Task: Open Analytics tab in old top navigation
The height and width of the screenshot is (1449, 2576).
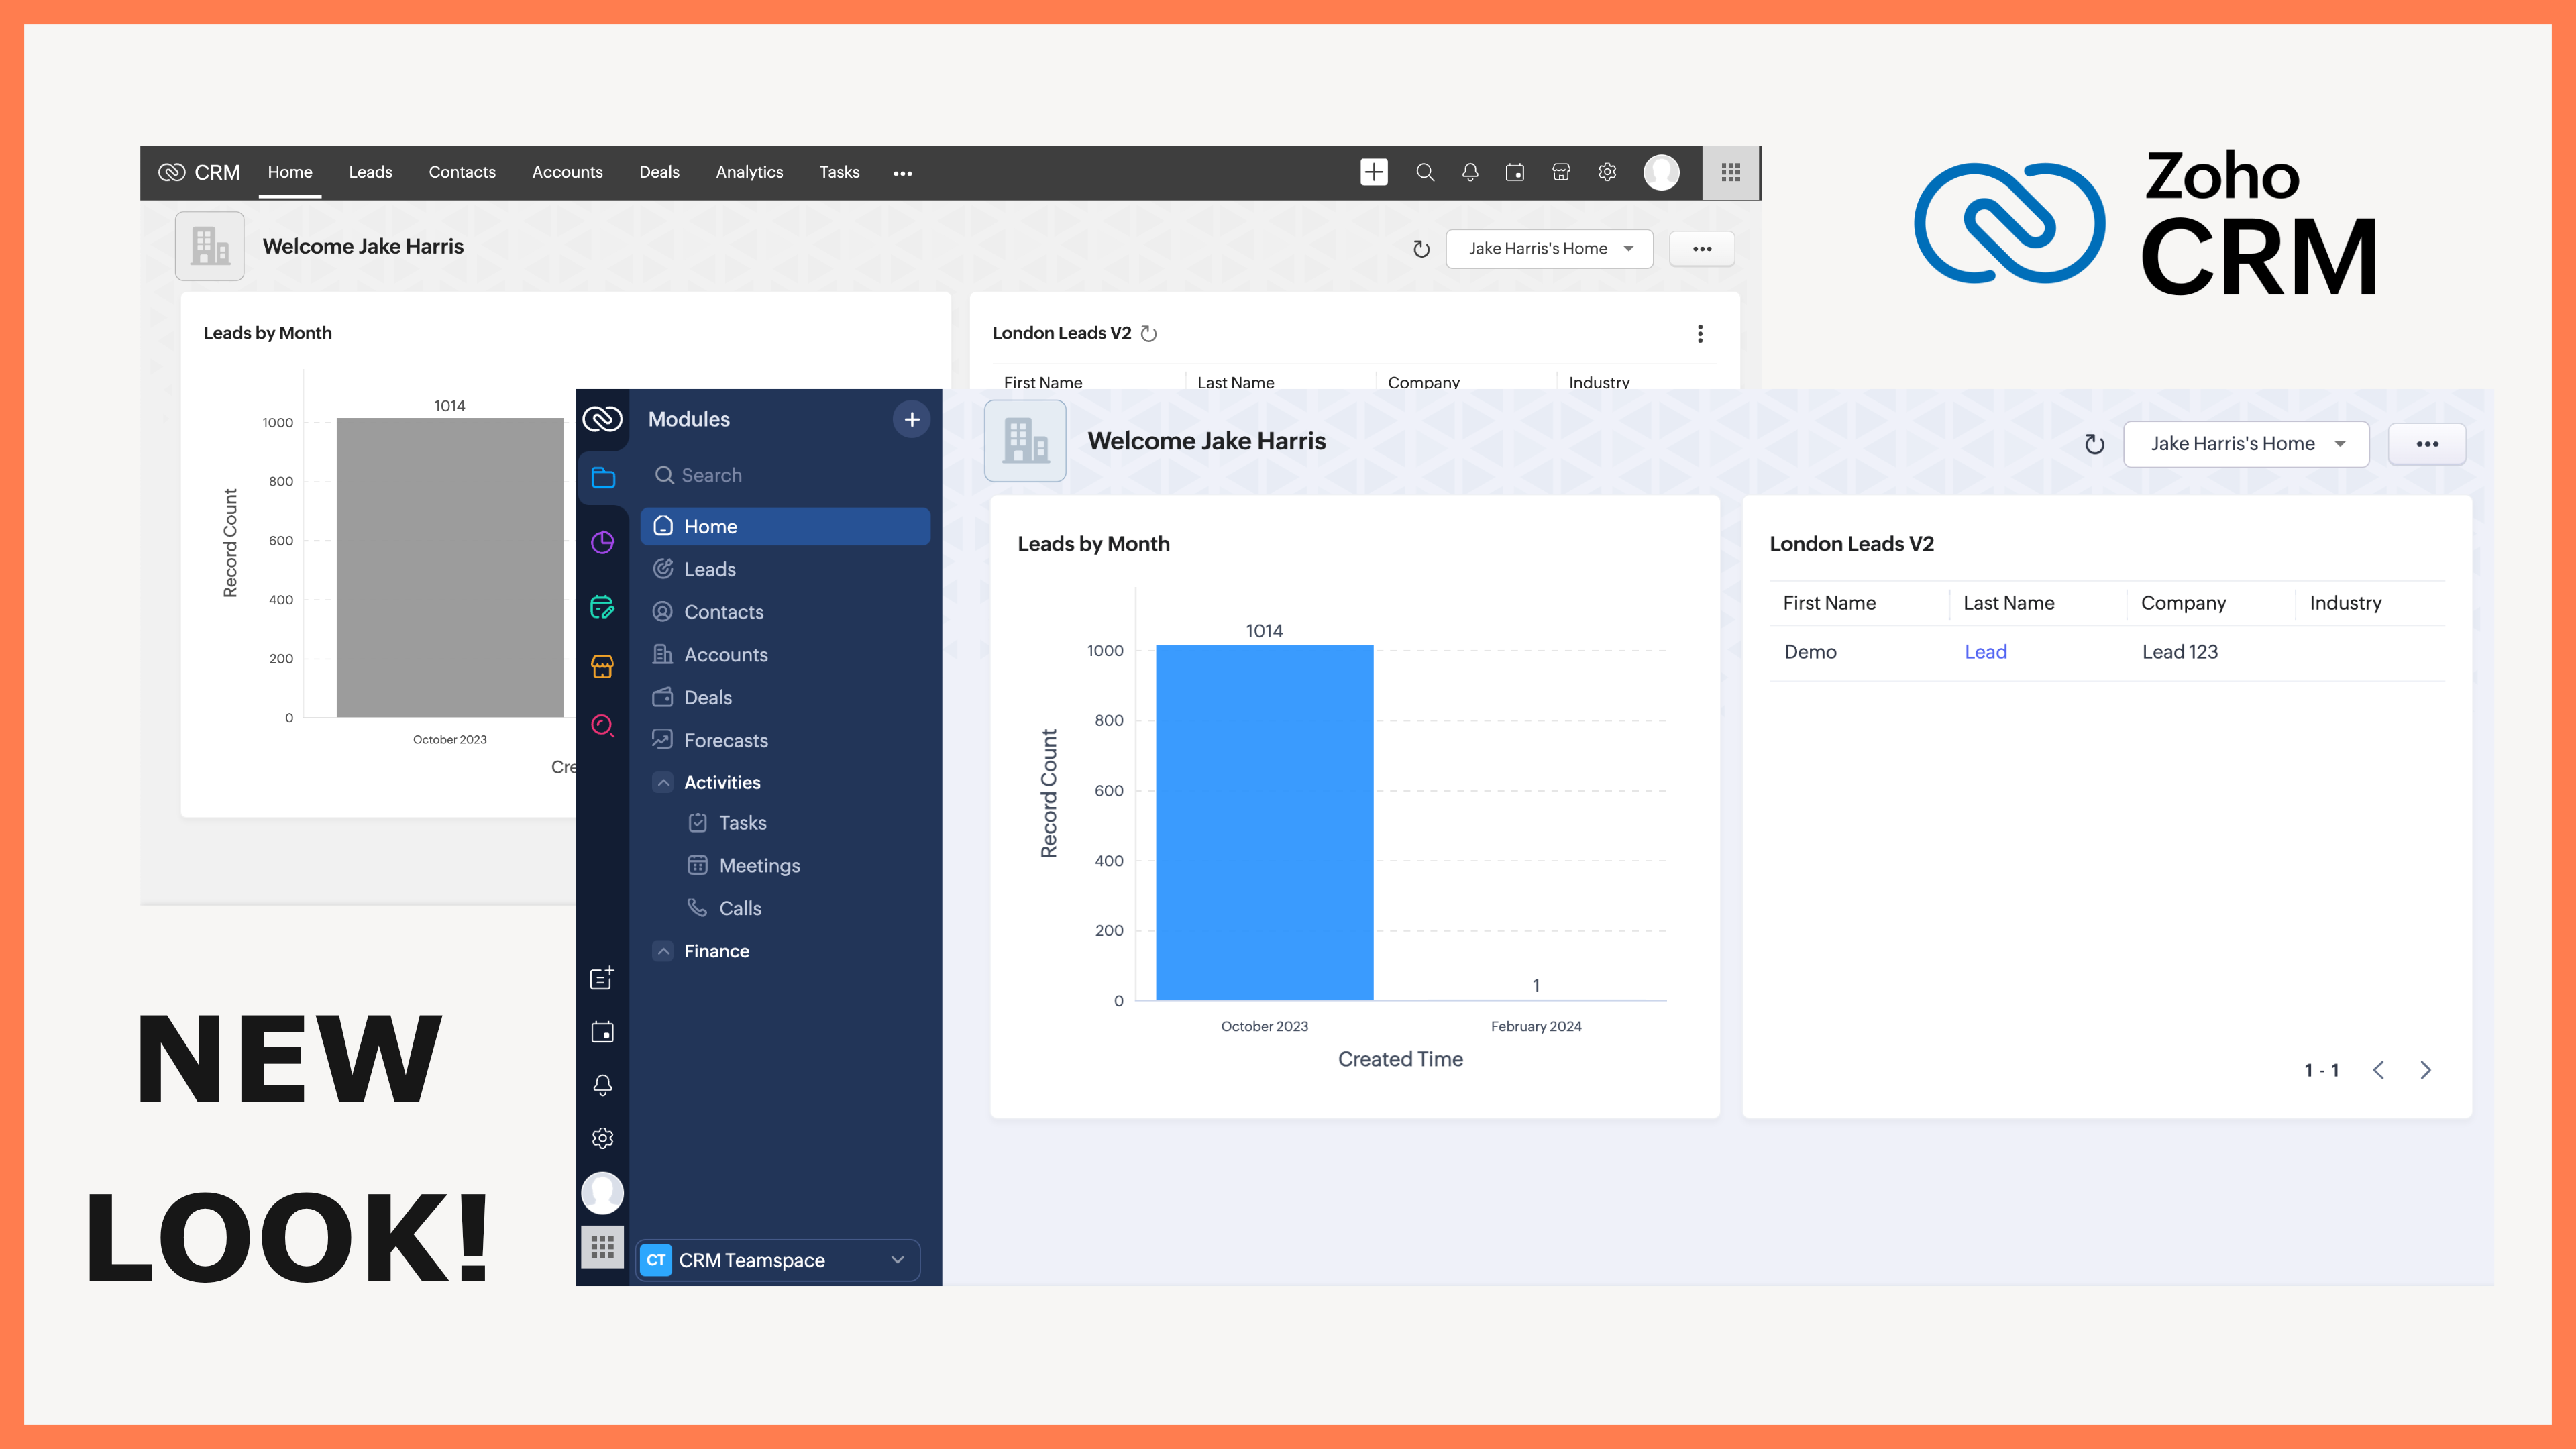Action: tap(749, 172)
